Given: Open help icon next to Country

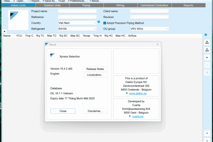Looking at the screenshot, I should pos(99,22).
